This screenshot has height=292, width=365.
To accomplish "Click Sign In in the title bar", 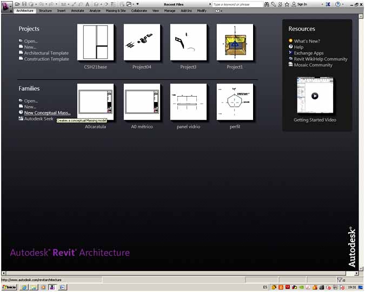I will coord(300,4).
